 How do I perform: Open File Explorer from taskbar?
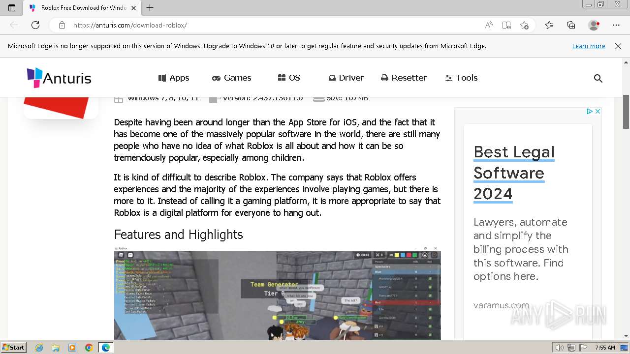[56, 348]
